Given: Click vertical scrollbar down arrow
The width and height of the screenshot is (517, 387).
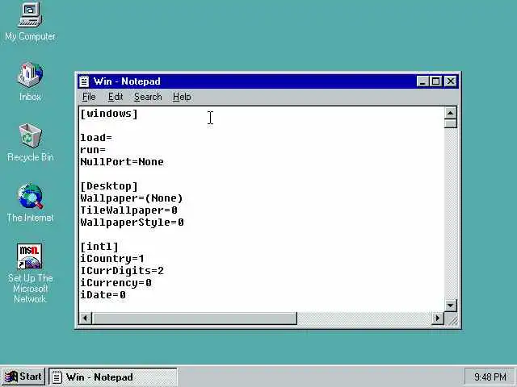Looking at the screenshot, I should pos(451,306).
